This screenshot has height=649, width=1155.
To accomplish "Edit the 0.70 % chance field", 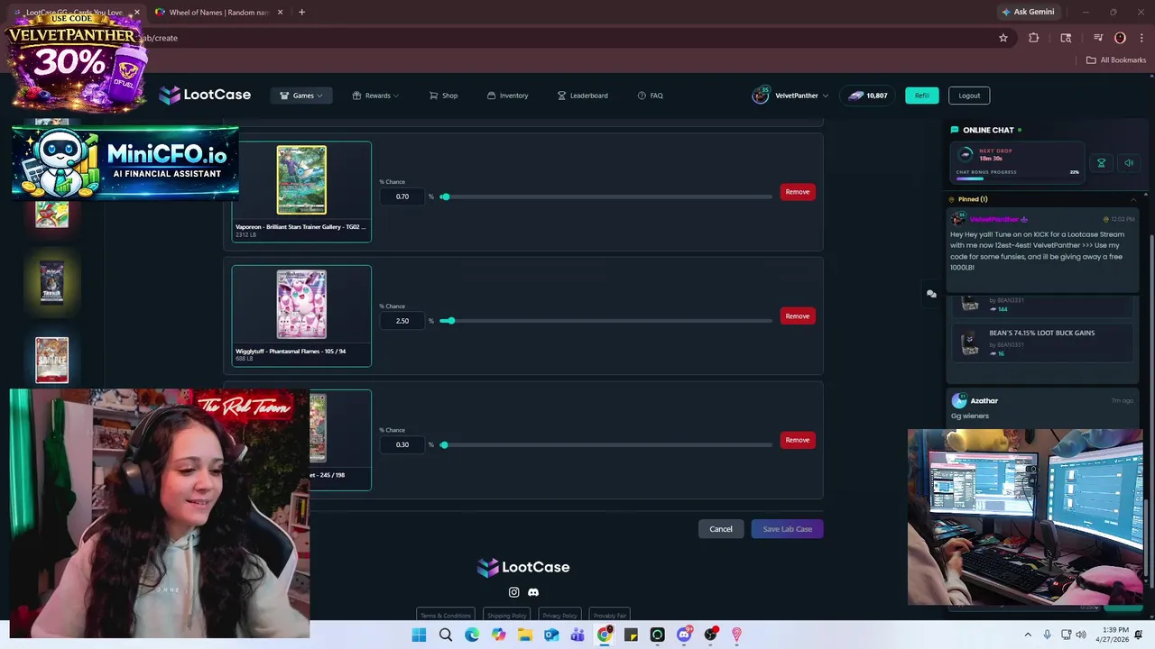I will 402,197.
